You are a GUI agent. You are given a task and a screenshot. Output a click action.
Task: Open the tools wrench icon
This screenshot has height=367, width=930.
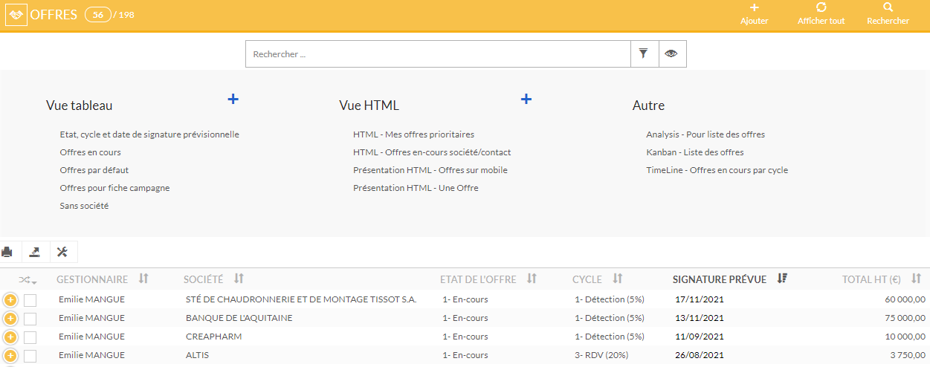pos(62,252)
